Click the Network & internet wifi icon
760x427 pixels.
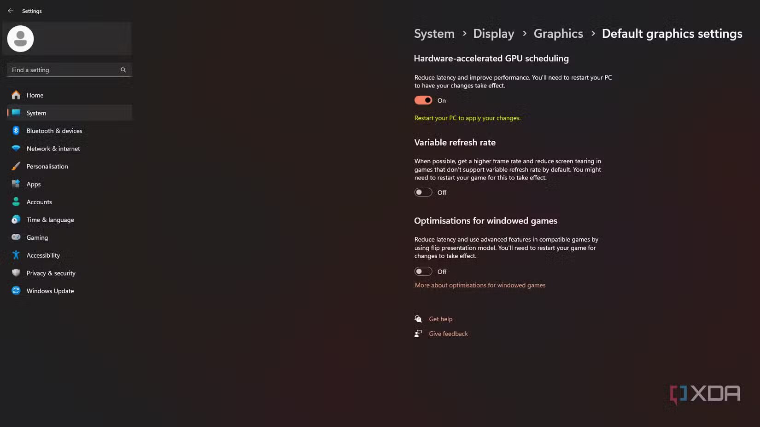(x=16, y=149)
